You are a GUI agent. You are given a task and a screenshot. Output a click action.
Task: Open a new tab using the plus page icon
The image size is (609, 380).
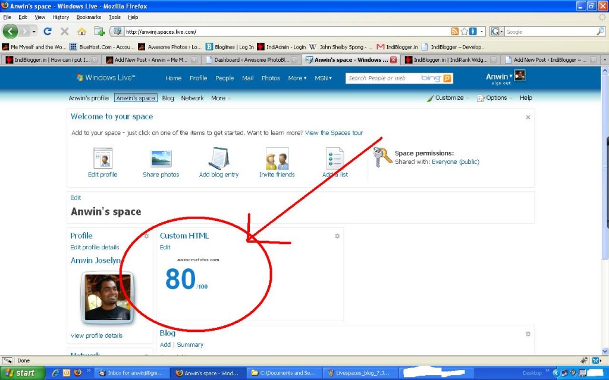[99, 31]
